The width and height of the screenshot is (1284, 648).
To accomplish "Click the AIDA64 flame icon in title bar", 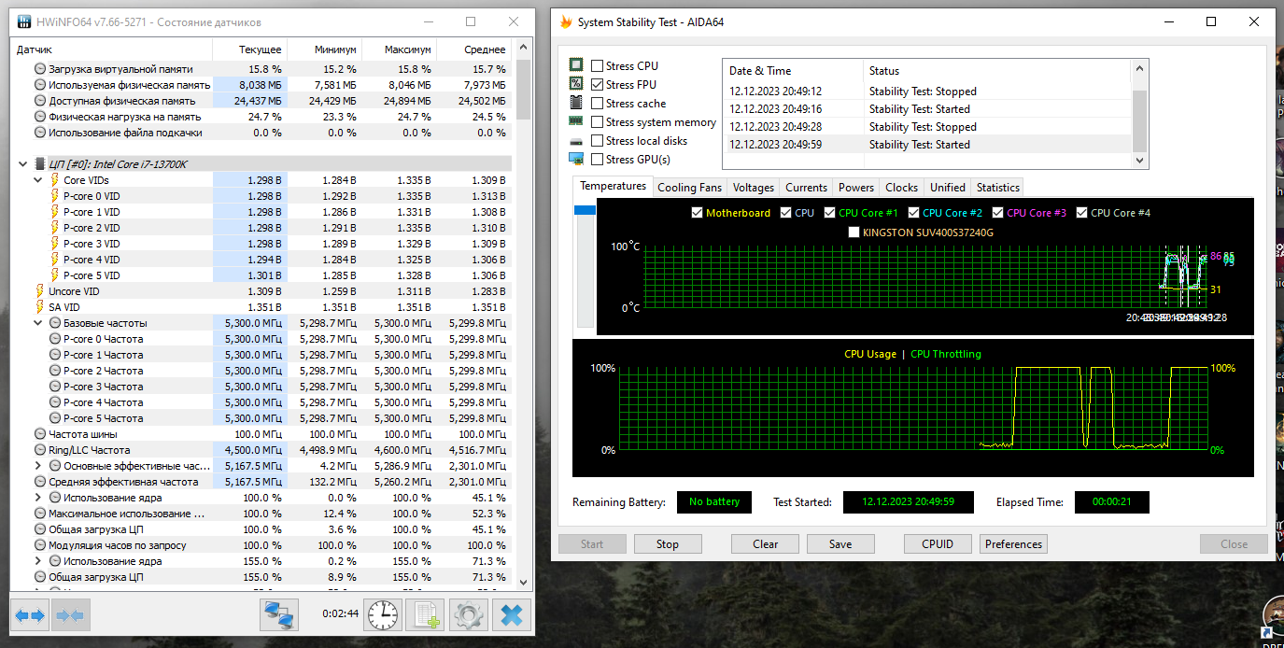I will point(566,21).
